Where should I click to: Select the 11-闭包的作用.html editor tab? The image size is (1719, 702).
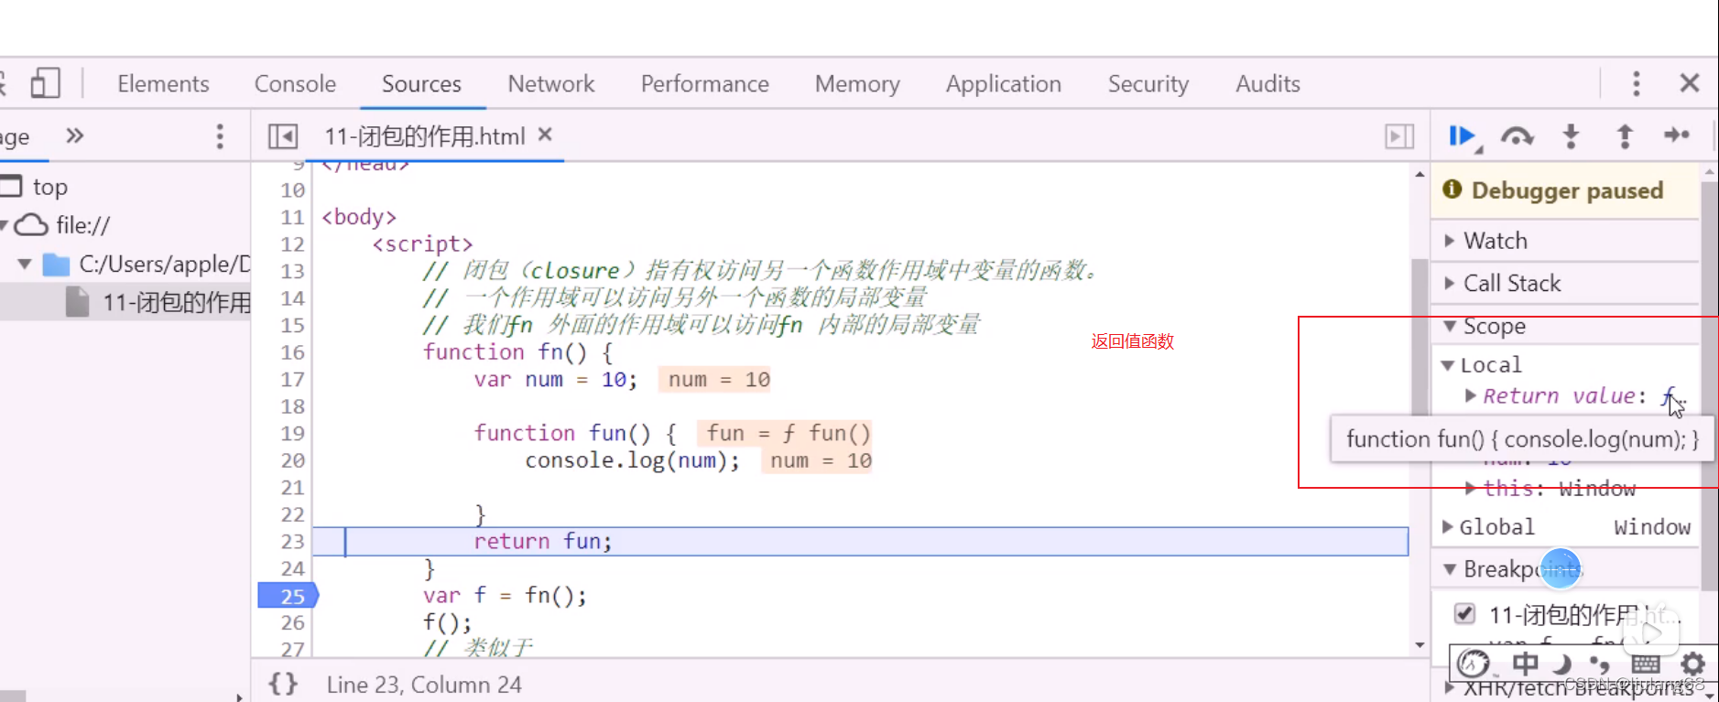425,136
